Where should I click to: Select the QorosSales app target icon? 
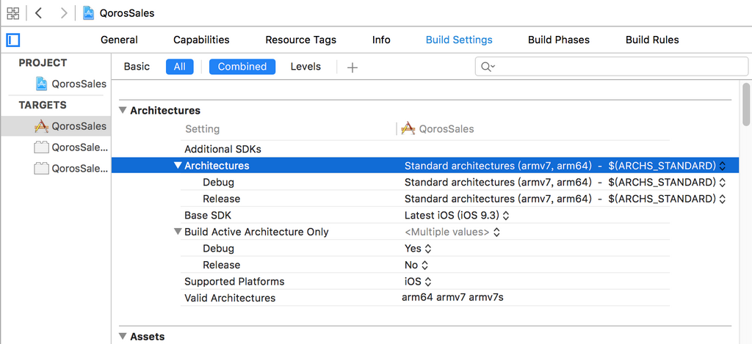42,126
